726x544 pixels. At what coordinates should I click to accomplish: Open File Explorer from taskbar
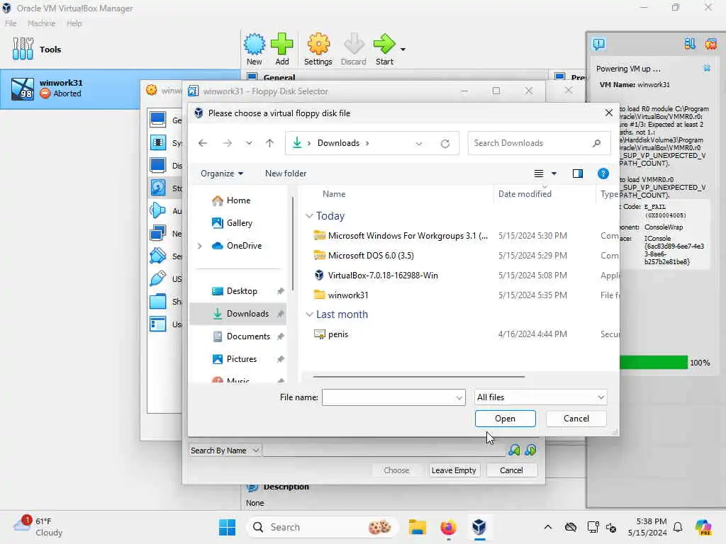(x=417, y=527)
